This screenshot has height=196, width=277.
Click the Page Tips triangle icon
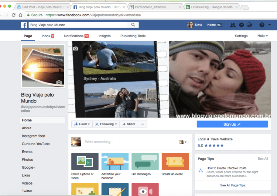pyautogui.click(x=201, y=171)
